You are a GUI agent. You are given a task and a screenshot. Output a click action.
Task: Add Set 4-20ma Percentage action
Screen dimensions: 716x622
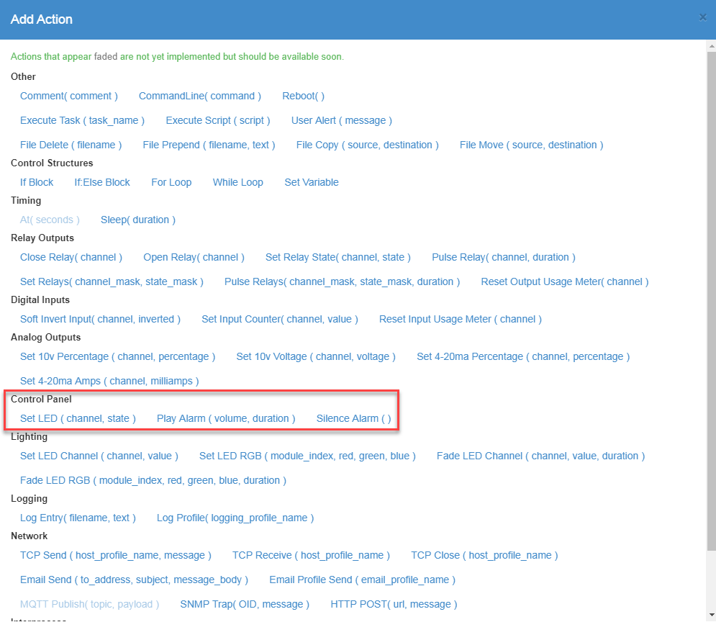point(523,356)
